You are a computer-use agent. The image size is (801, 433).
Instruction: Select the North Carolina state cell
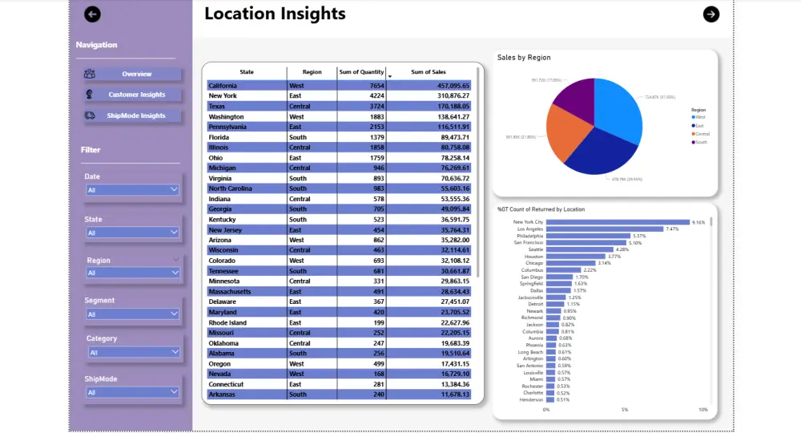click(x=247, y=188)
